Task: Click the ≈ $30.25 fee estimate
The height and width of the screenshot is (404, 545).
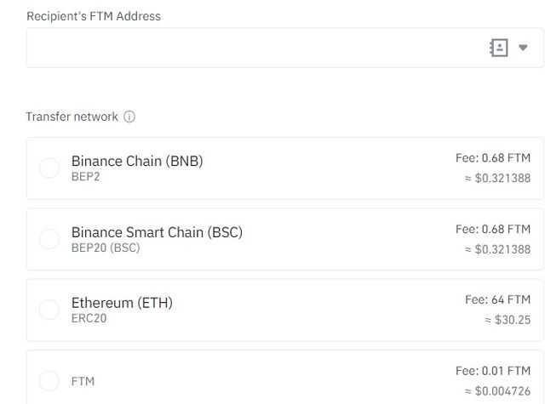Action: [x=508, y=320]
